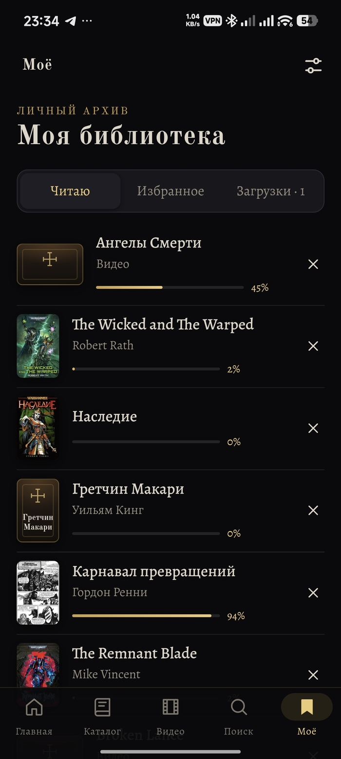Click Ангелы Смерти 45% progress bar
341x759 pixels.
pyautogui.click(x=170, y=287)
